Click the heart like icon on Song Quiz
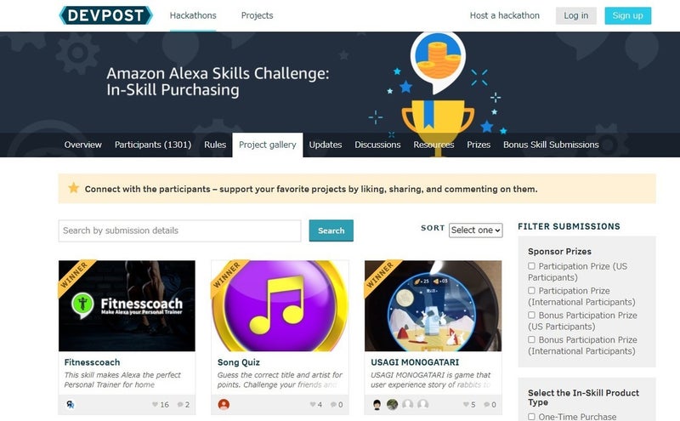680x421 pixels. [x=313, y=405]
